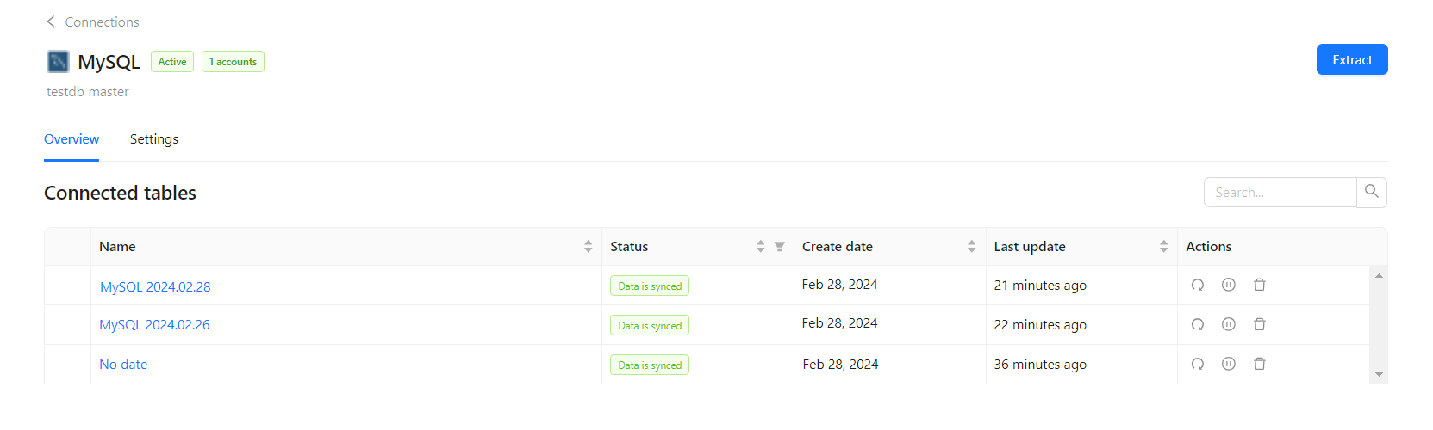The height and width of the screenshot is (430, 1433).
Task: Go back to Connections
Action: 92,21
